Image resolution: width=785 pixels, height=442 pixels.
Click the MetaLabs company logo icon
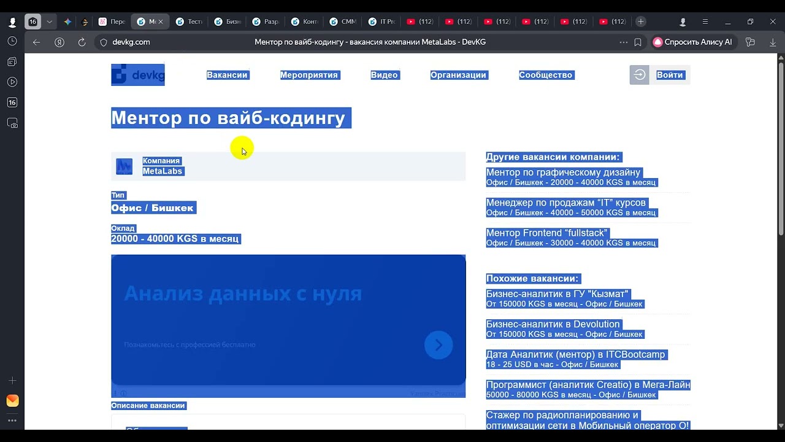(124, 166)
